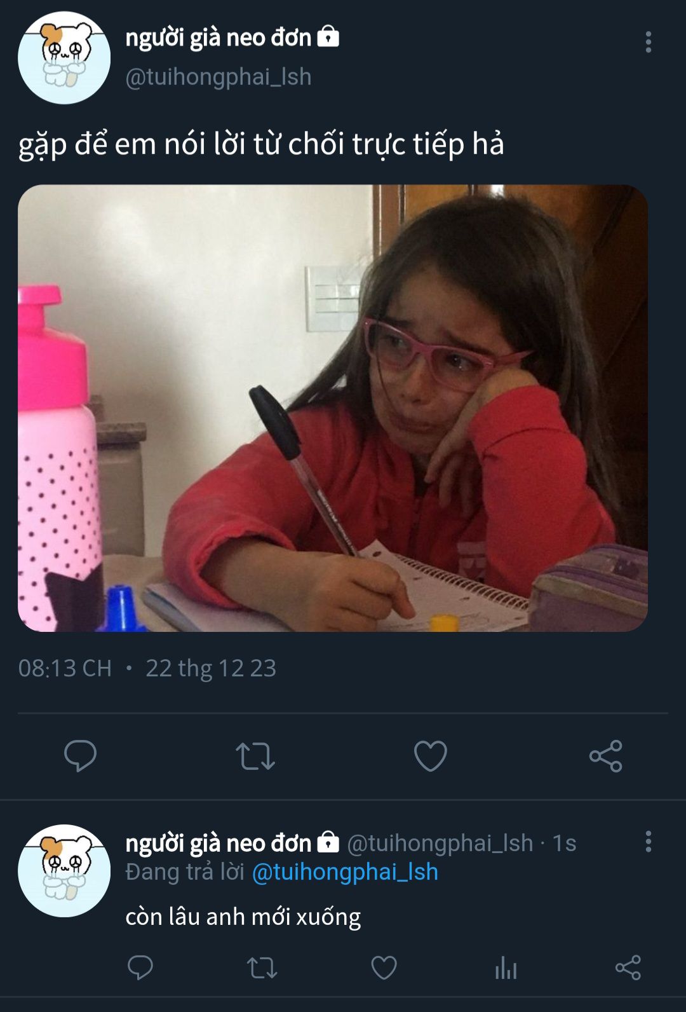Share the main tweet

coord(605,756)
